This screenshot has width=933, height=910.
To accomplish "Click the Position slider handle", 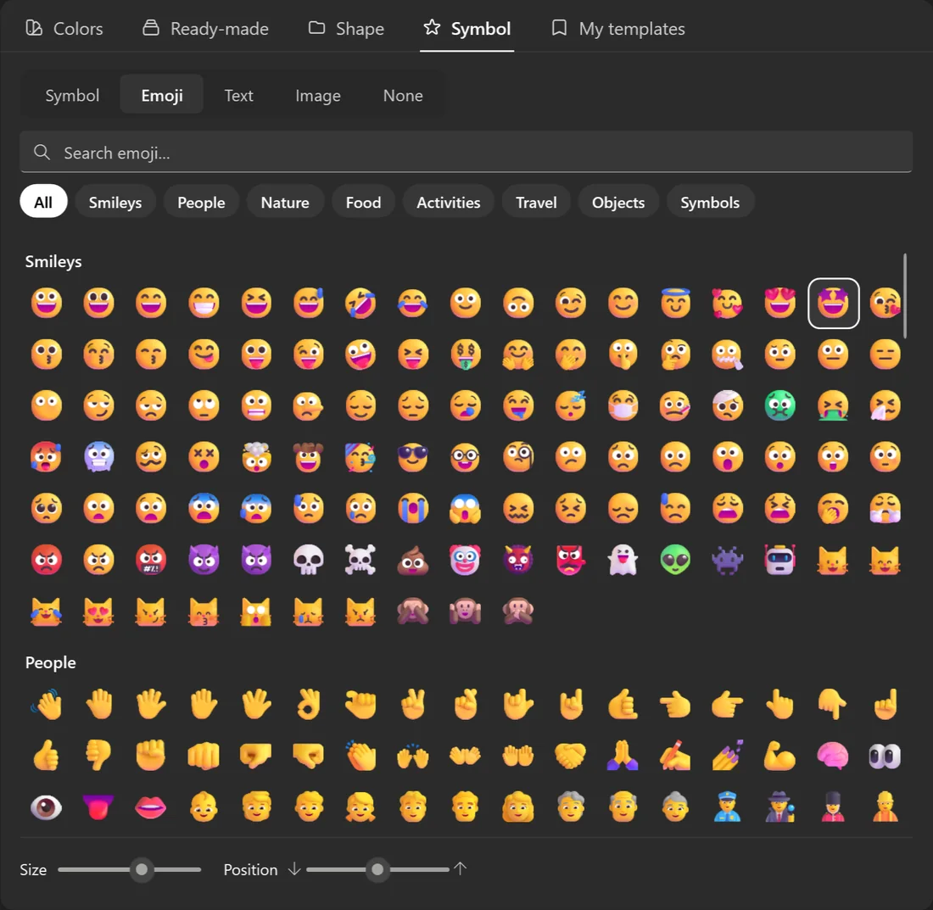I will (x=377, y=869).
